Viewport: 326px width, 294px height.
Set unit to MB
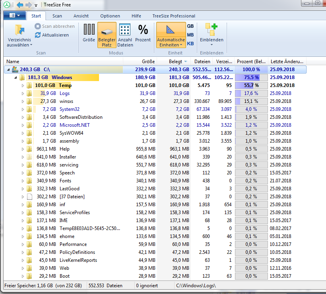pos(190,35)
